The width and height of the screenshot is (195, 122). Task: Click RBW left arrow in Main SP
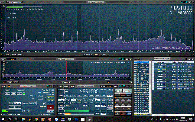(101, 55)
